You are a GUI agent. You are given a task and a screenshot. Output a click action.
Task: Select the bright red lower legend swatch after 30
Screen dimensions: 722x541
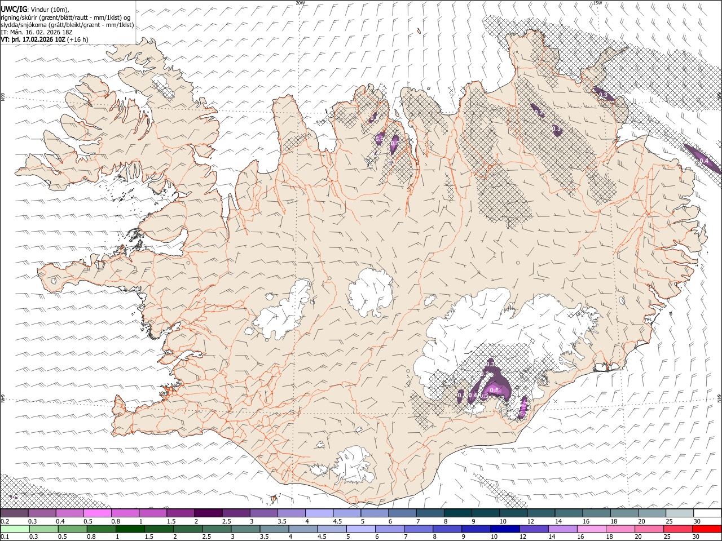(x=706, y=529)
